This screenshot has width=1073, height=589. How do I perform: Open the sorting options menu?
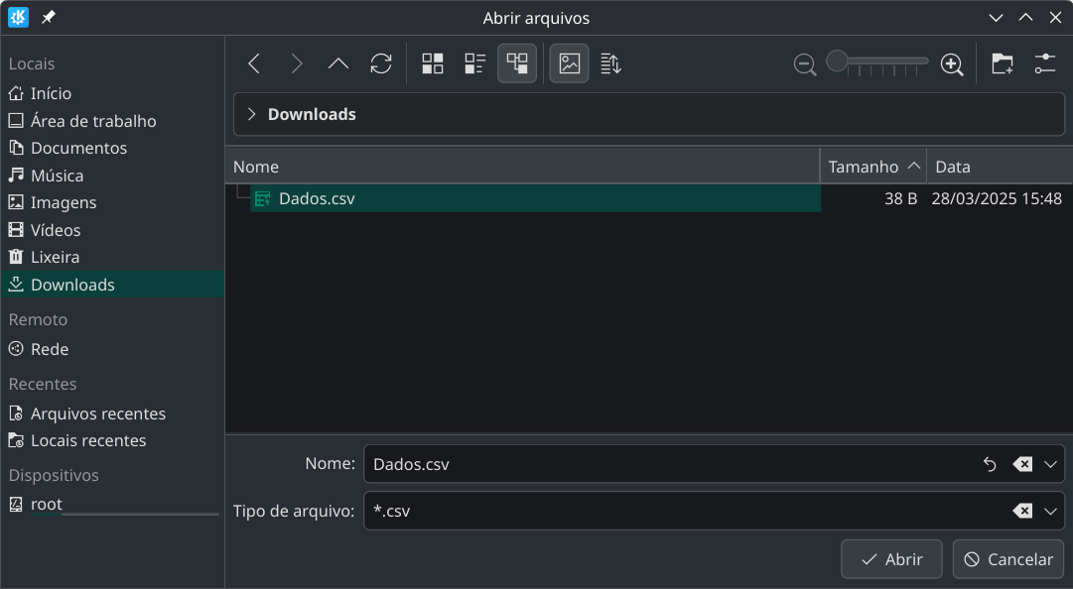[x=611, y=64]
